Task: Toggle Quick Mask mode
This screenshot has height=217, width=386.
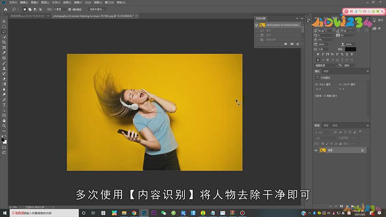Action: [x=4, y=148]
